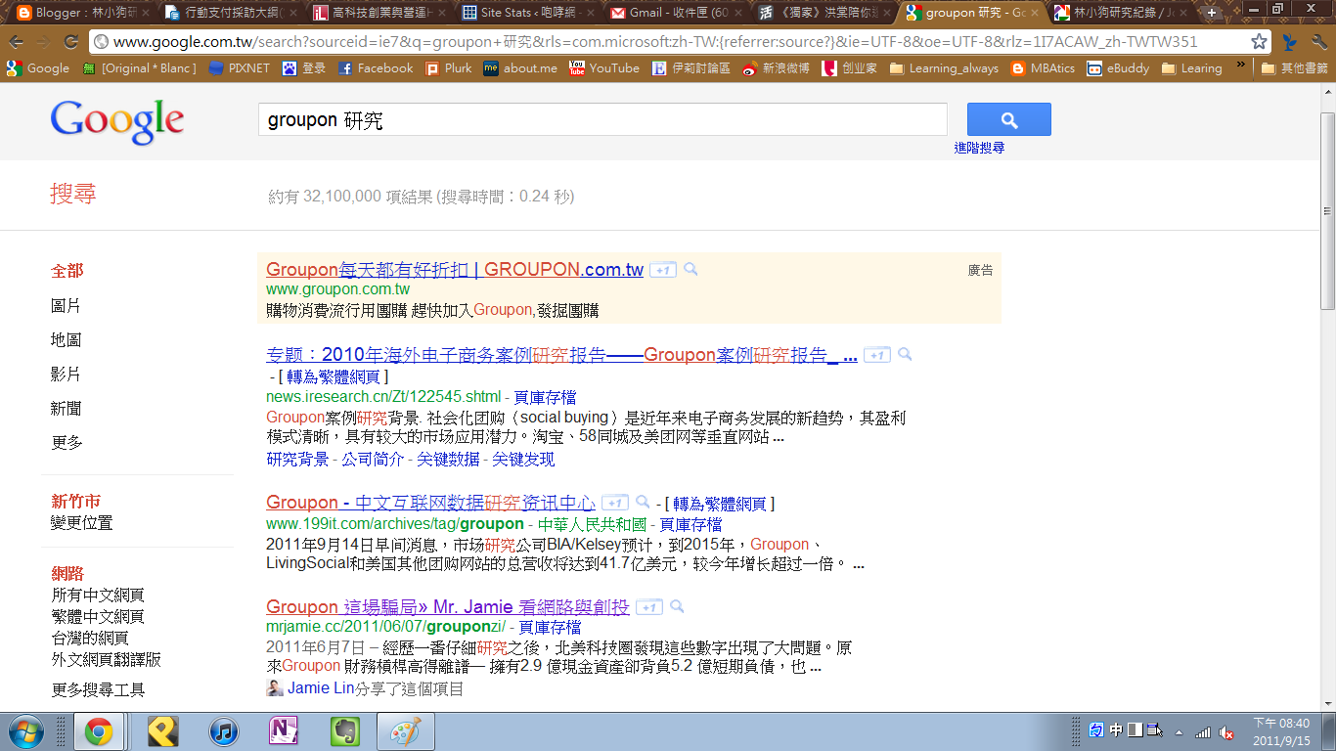Preview the Mr. Jamie result with the magnifier icon
Screen dimensions: 1336x751
click(x=676, y=607)
